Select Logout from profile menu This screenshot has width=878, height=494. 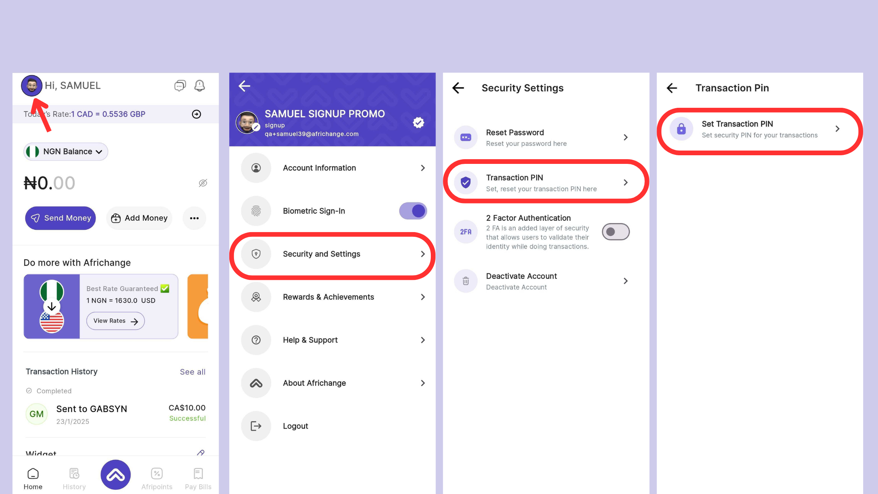(332, 426)
